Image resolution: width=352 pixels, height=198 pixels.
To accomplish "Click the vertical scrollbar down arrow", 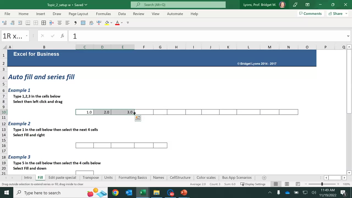I will 349,173.
